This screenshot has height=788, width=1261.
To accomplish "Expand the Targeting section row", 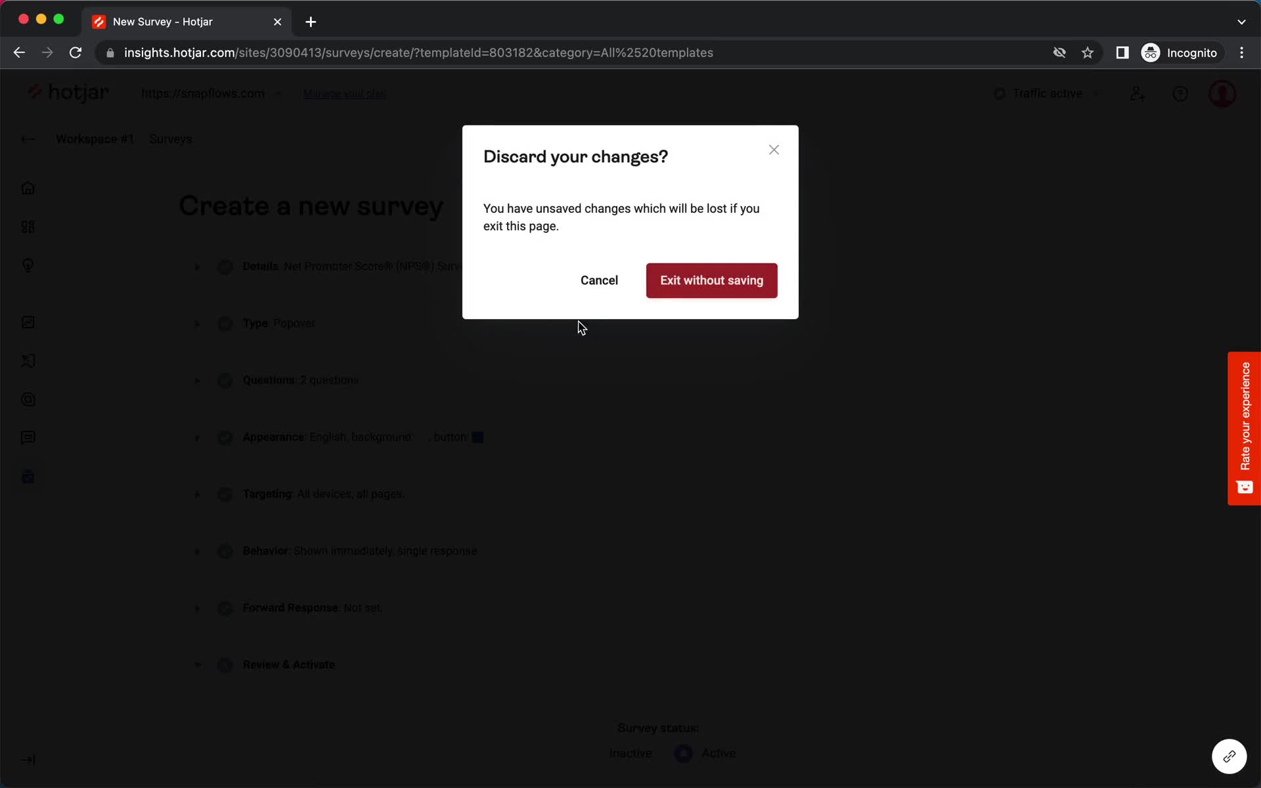I will [x=196, y=493].
